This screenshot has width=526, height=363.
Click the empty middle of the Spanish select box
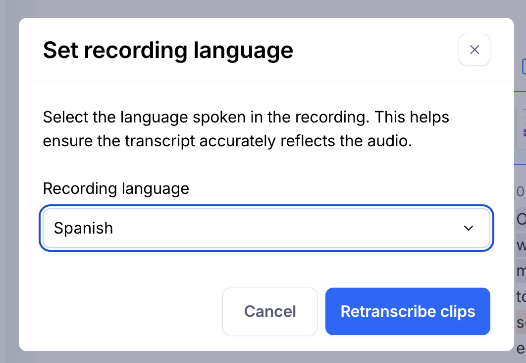pyautogui.click(x=277, y=228)
